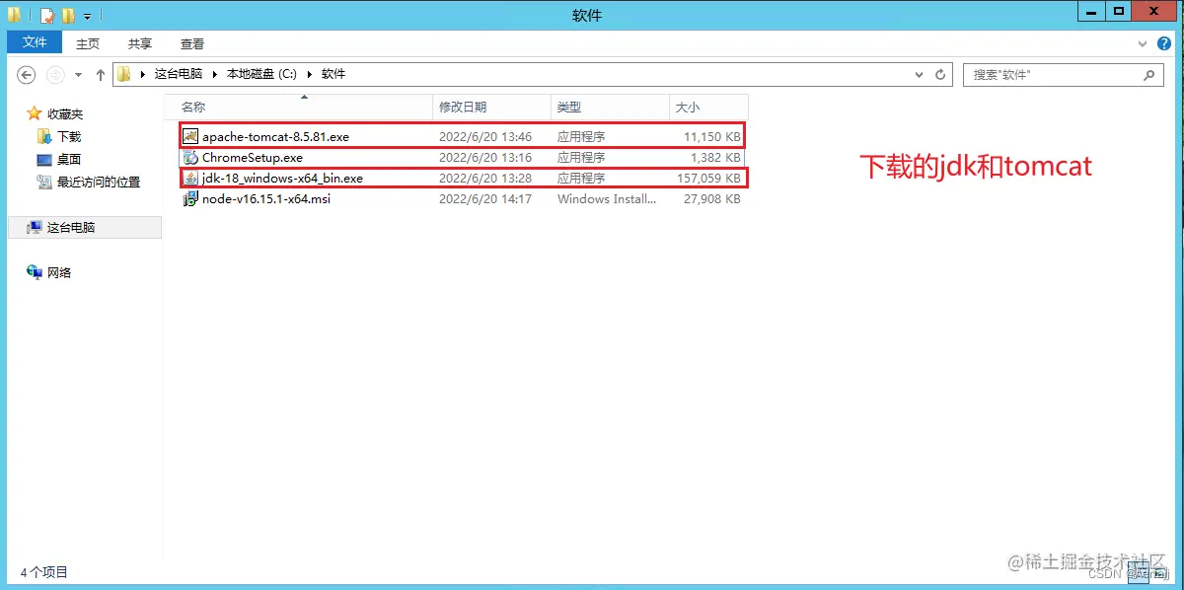Open the recent locations dropdown arrow
The image size is (1184, 590).
tap(79, 75)
